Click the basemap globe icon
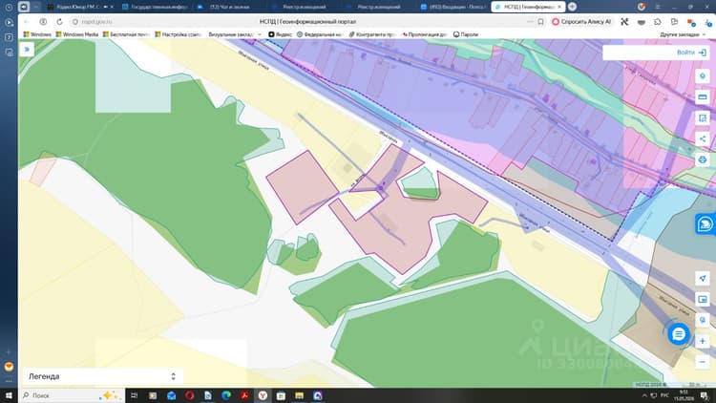 point(703,320)
